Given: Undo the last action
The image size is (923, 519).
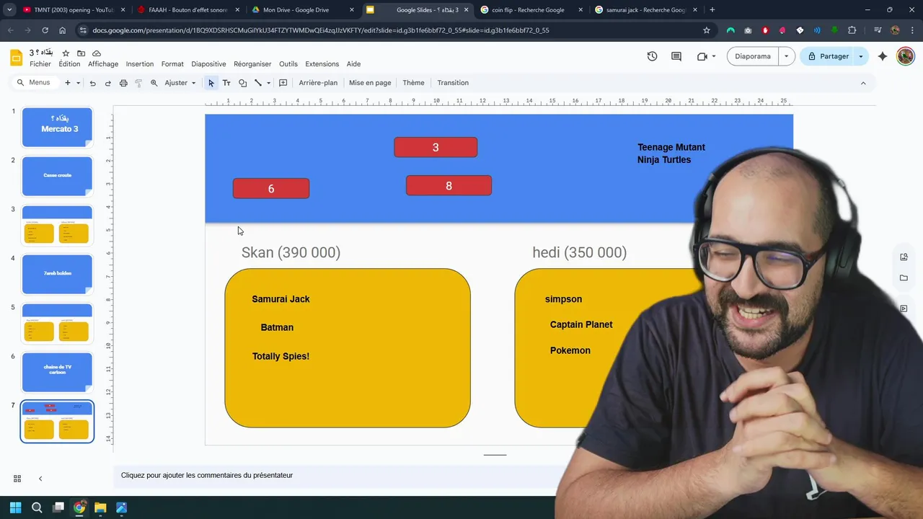Looking at the screenshot, I should 92,83.
